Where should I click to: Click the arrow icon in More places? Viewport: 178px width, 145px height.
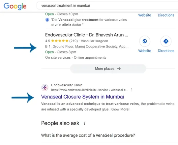[119, 69]
